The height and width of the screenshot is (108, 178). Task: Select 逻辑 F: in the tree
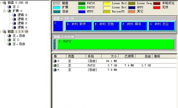coord(23,23)
